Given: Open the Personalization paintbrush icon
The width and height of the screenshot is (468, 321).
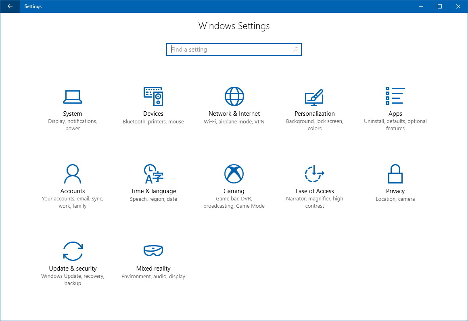Looking at the screenshot, I should coord(314,97).
